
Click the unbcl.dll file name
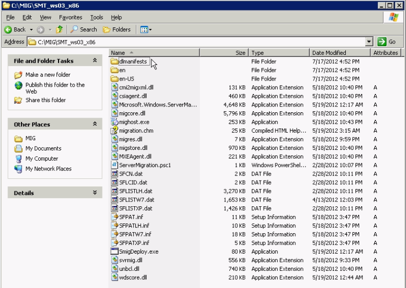tap(129, 269)
